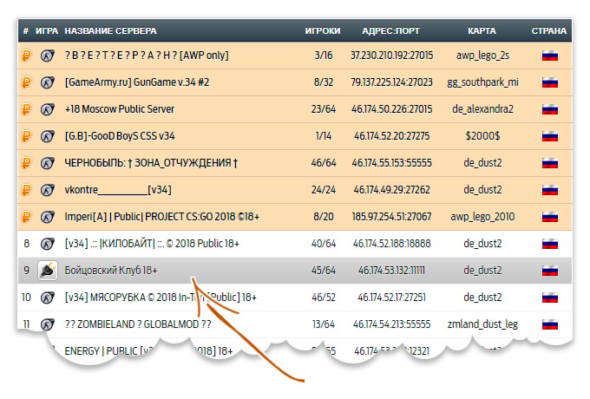Image resolution: width=590 pixels, height=399 pixels.
Task: Click the address 46.174.55.153:55555
Action: click(391, 163)
